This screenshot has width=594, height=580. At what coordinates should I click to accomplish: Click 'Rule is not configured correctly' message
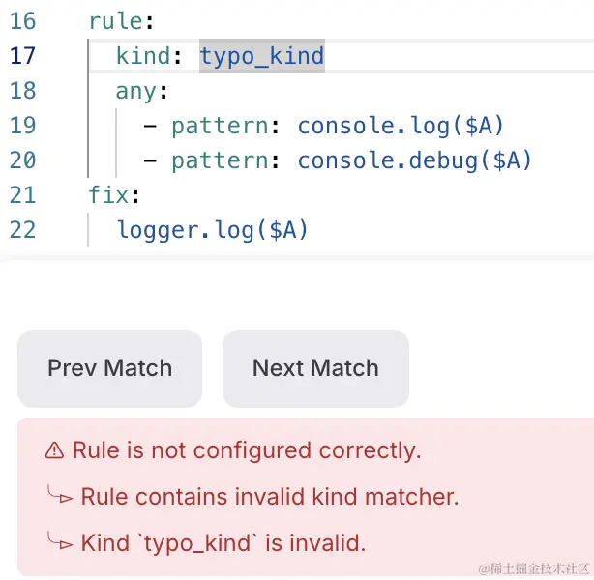coord(247,450)
